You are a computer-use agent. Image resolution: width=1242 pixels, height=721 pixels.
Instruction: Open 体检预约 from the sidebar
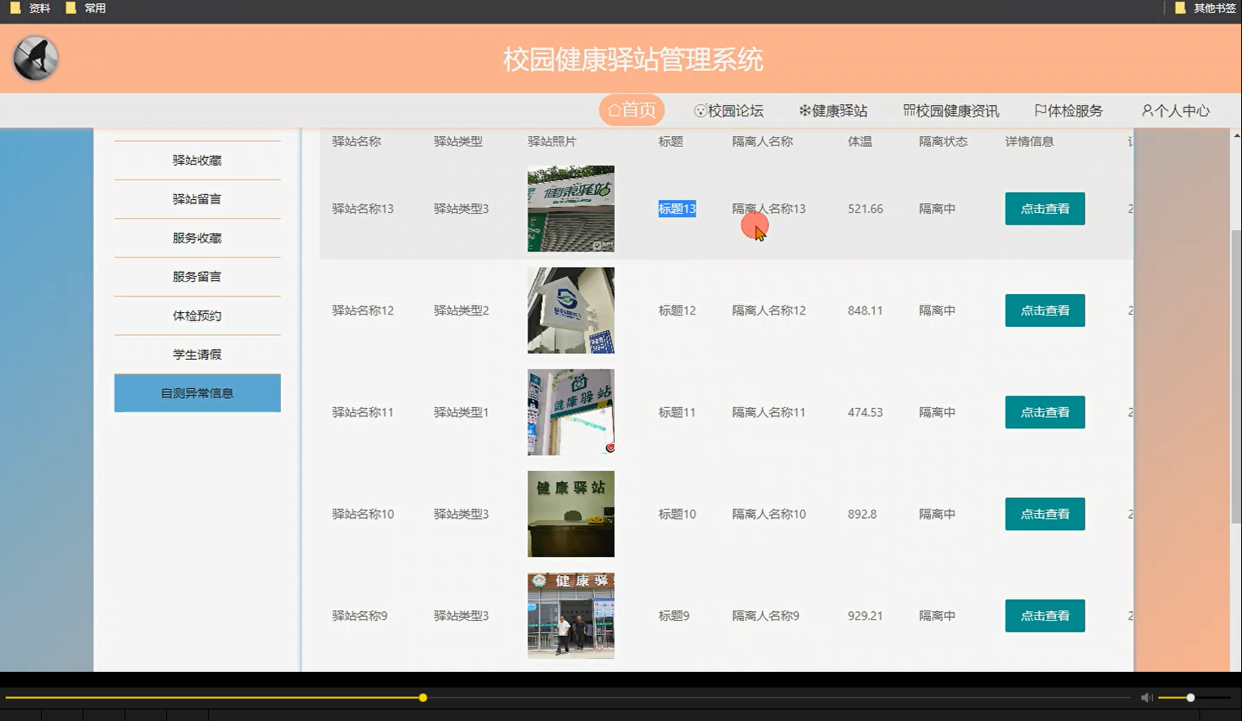pyautogui.click(x=197, y=315)
